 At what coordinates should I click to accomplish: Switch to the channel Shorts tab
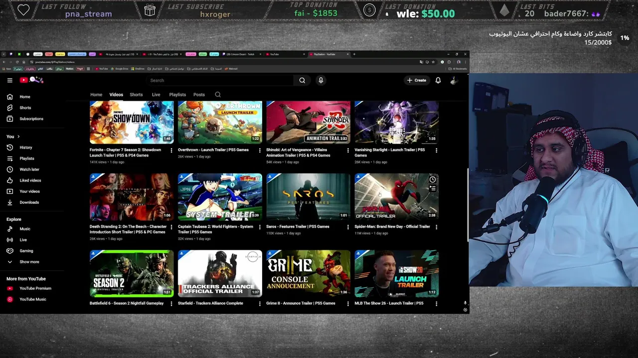point(136,94)
